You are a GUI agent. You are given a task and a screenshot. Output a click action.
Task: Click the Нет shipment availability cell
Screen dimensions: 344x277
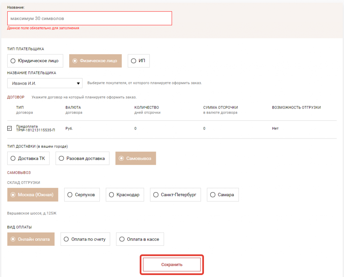[x=275, y=128]
